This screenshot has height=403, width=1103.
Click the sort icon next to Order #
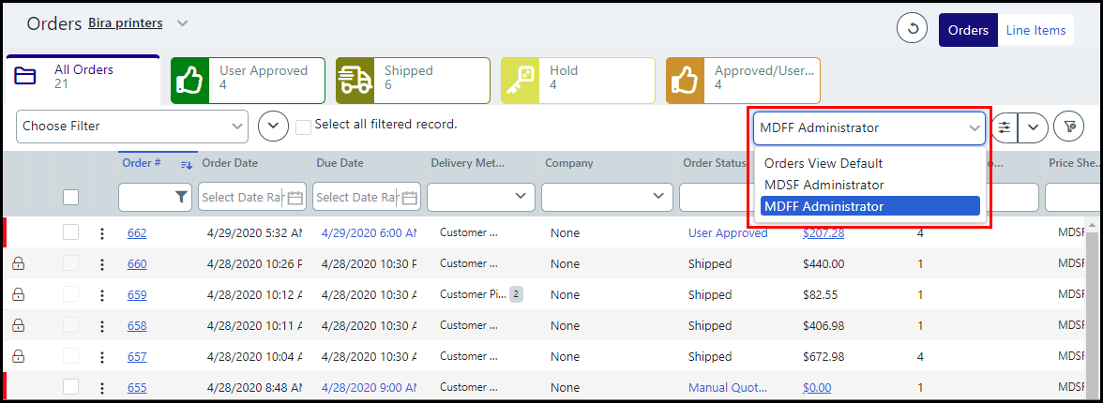click(186, 164)
